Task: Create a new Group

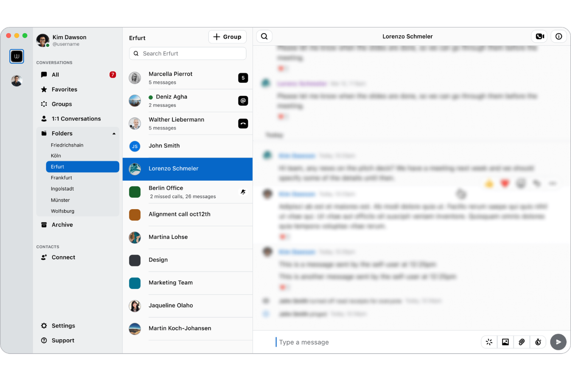Action: click(x=227, y=37)
